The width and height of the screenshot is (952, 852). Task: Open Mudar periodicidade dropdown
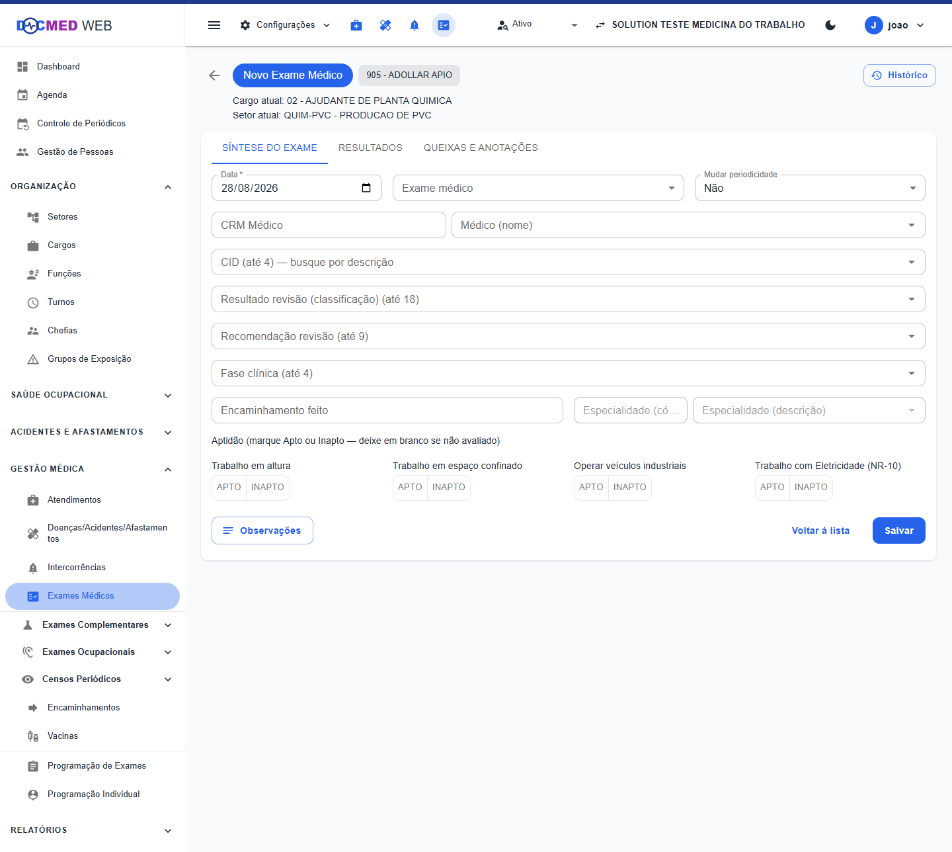(810, 188)
